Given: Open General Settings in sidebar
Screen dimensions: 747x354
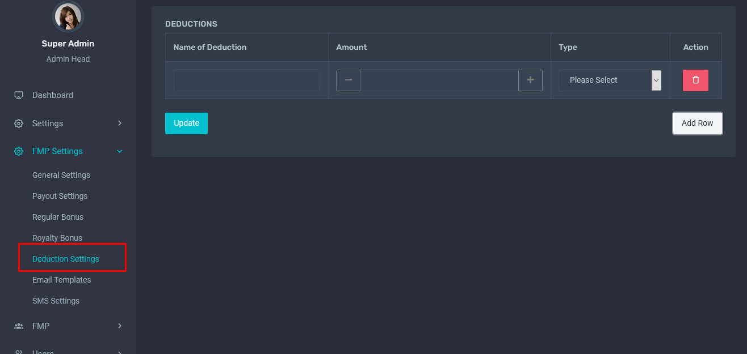Looking at the screenshot, I should coord(61,175).
